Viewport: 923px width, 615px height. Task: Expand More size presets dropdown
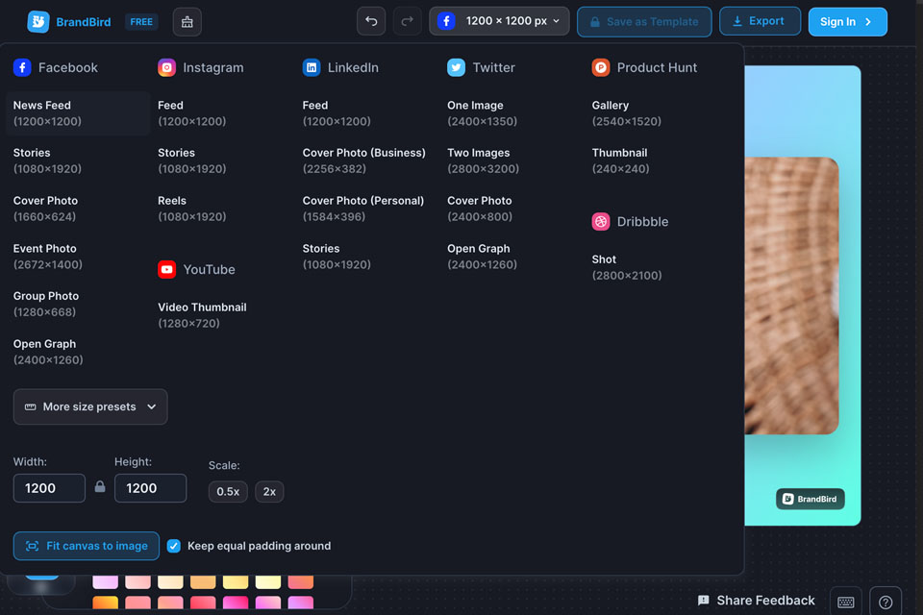pyautogui.click(x=90, y=406)
